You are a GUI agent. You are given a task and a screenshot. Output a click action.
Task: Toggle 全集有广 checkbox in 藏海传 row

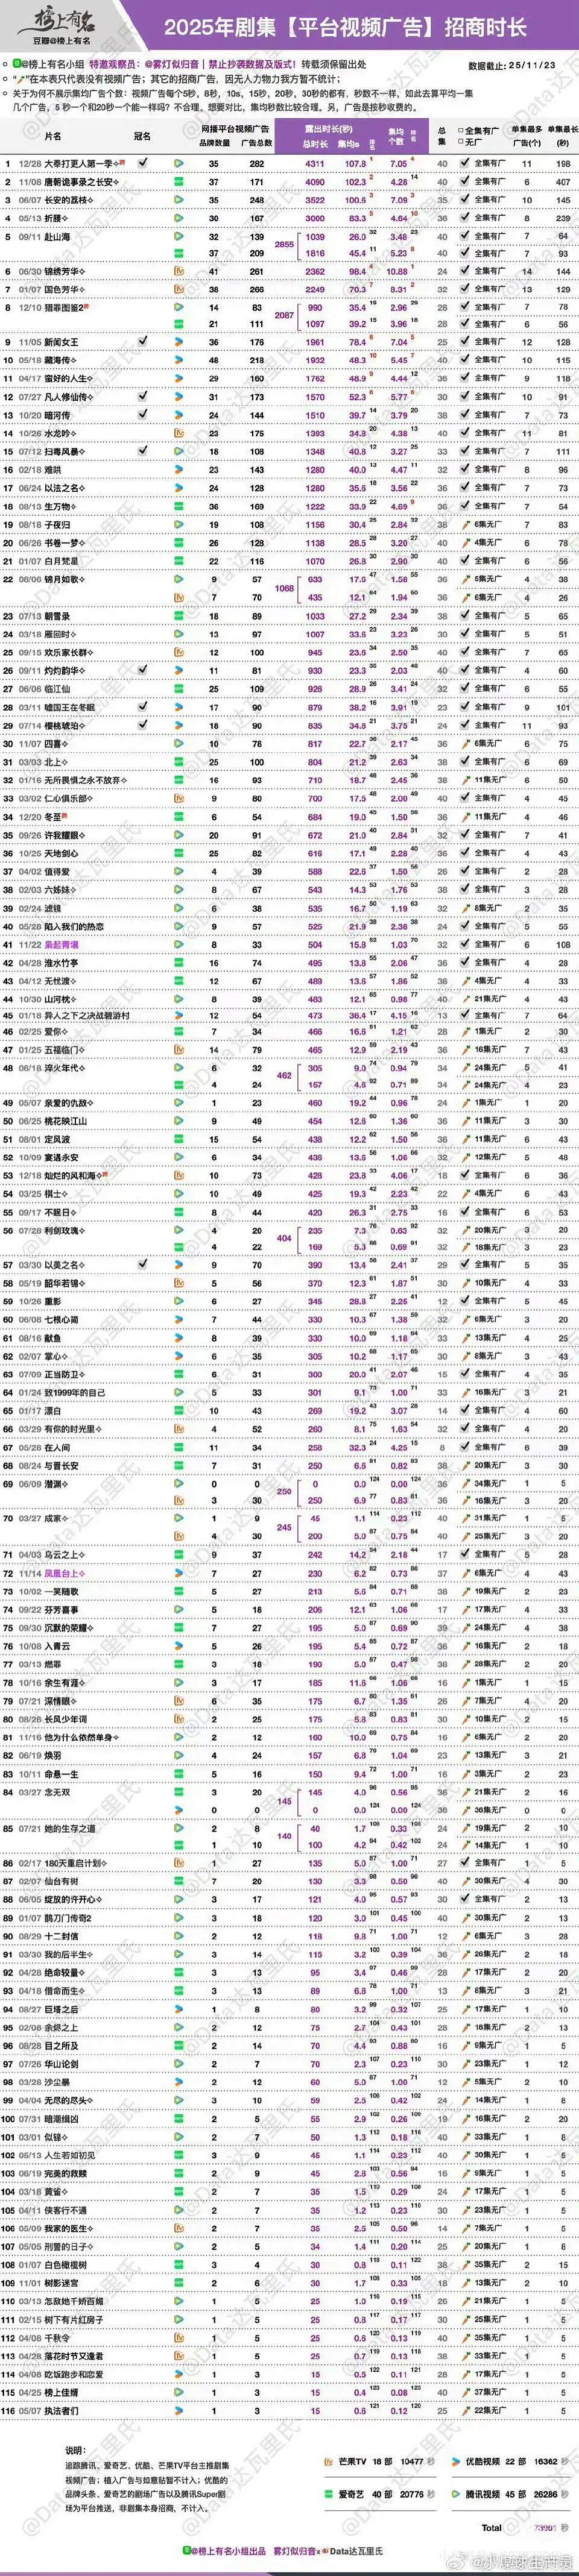(465, 360)
